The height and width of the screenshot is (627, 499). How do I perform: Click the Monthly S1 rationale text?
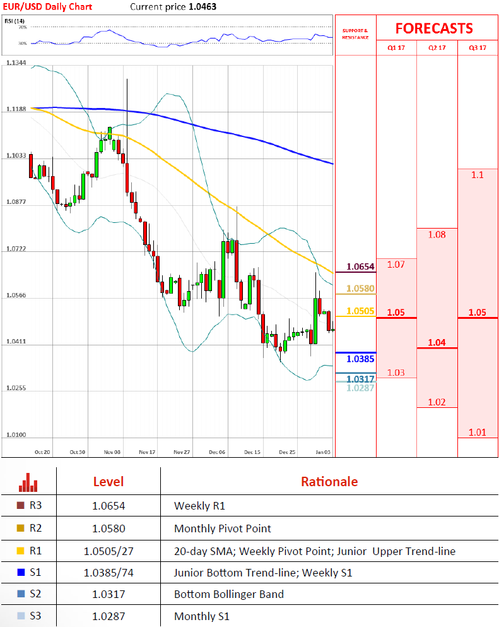202,617
